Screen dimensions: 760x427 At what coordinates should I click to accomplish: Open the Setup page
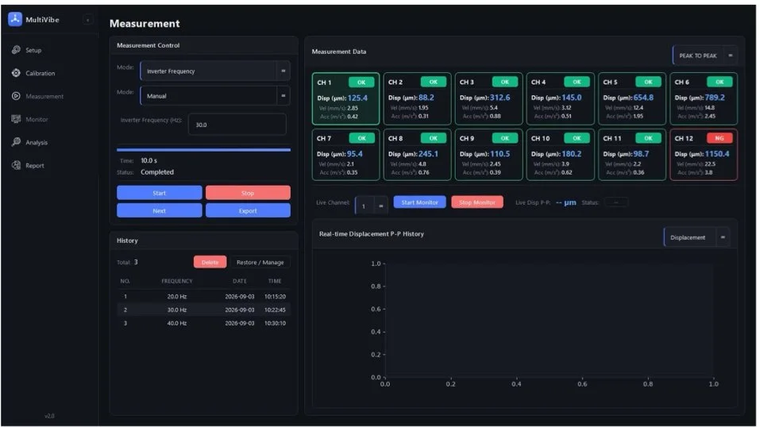[x=33, y=51]
